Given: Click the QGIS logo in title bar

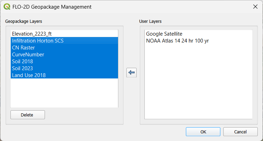Looking at the screenshot, I should (x=7, y=7).
